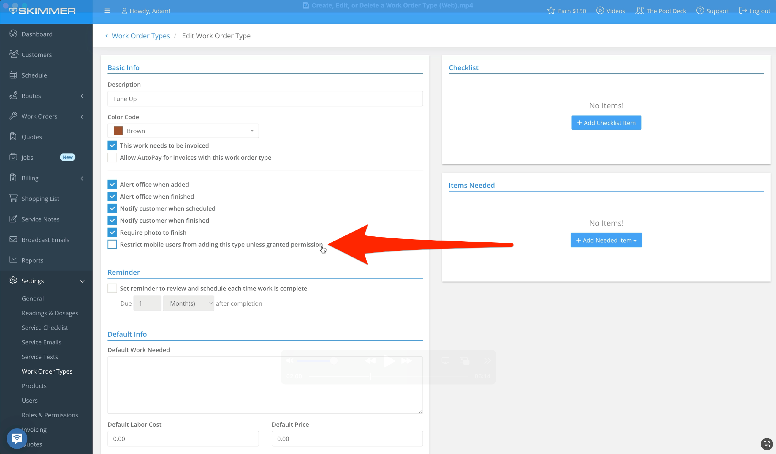The height and width of the screenshot is (454, 776).
Task: Open the Month(s) reminder unit dropdown
Action: [188, 304]
